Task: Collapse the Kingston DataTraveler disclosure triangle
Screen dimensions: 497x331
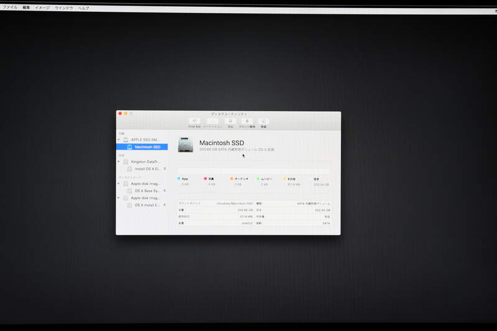Action: click(x=119, y=162)
